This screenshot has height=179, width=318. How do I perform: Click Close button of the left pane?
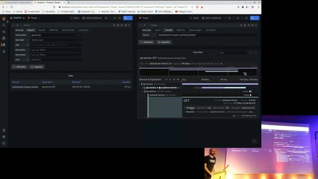75,18
